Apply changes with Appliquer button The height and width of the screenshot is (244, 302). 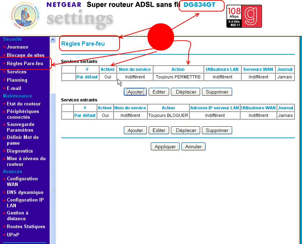(x=165, y=146)
